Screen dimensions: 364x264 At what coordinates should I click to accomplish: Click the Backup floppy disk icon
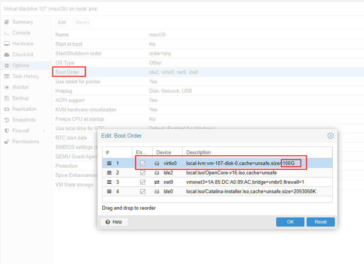click(x=7, y=98)
